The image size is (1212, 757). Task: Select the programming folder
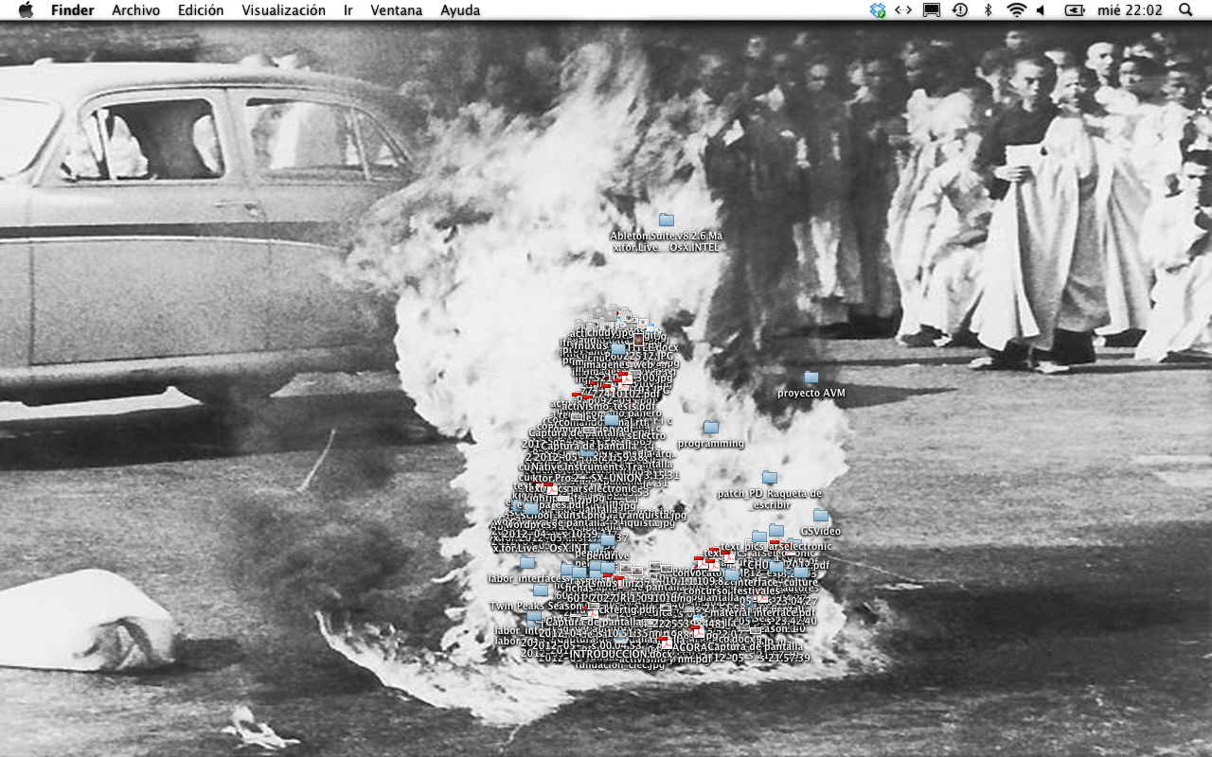tap(711, 429)
